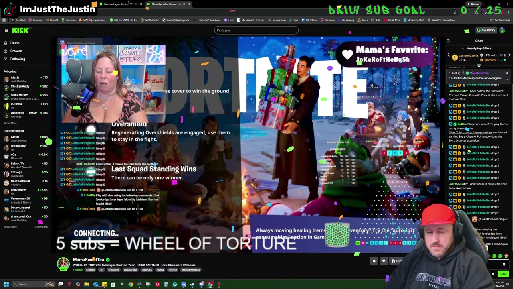This screenshot has width=513, height=289.
Task: Open phantomsh0ck recommended channel
Action: point(25,218)
